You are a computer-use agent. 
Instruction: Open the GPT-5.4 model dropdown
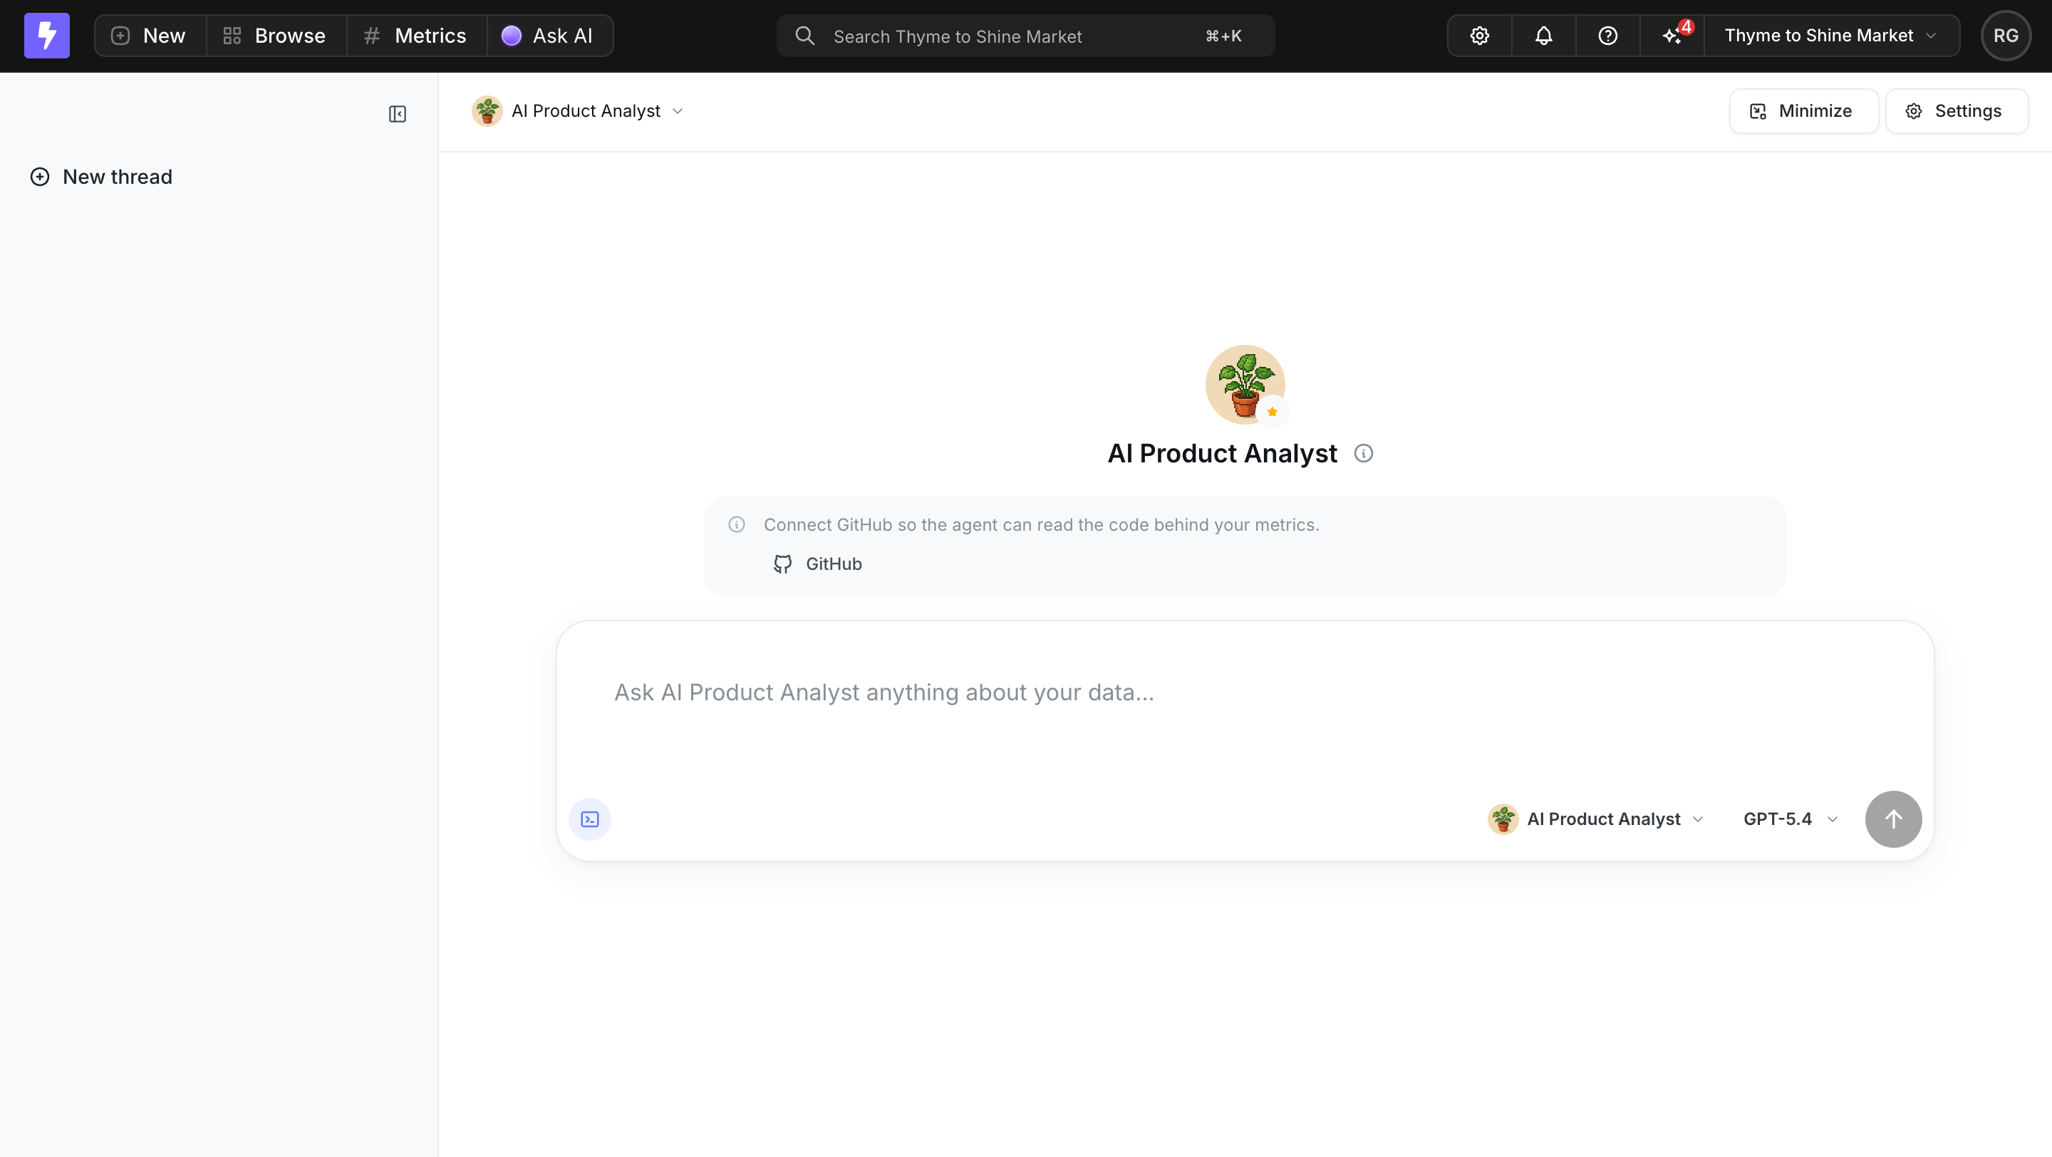tap(1790, 819)
